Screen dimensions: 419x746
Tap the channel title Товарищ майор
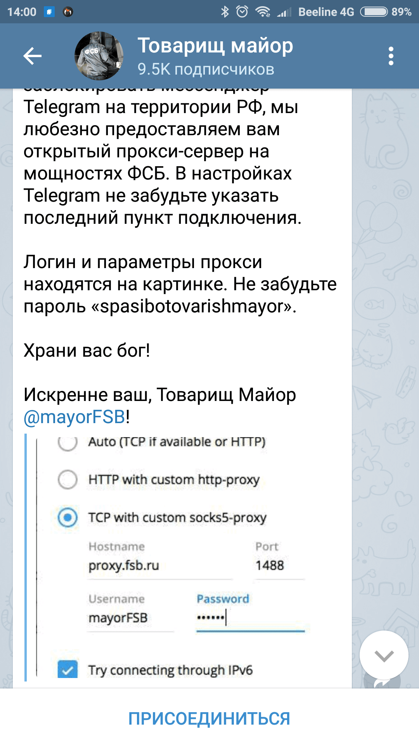click(215, 46)
